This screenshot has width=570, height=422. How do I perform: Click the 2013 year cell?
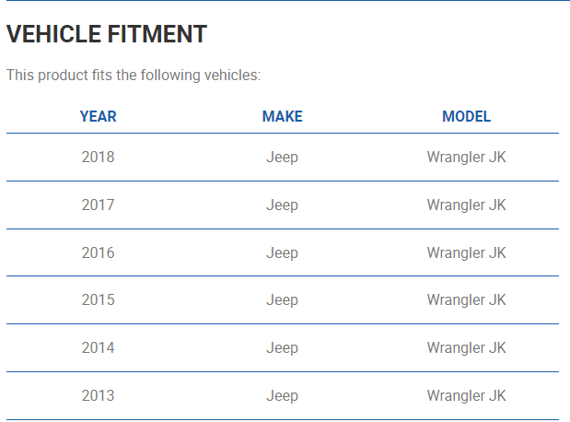coord(99,396)
